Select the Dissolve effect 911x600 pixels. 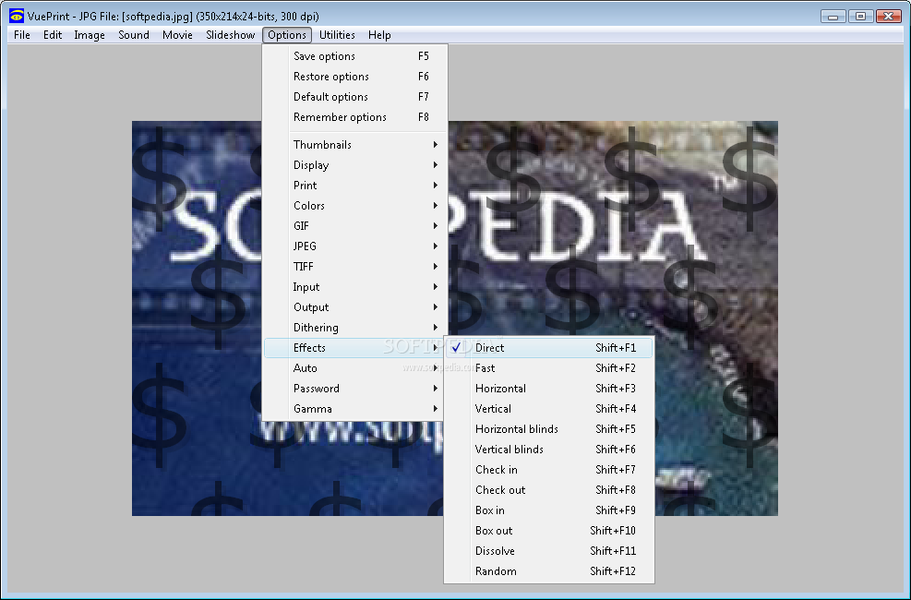click(x=549, y=551)
